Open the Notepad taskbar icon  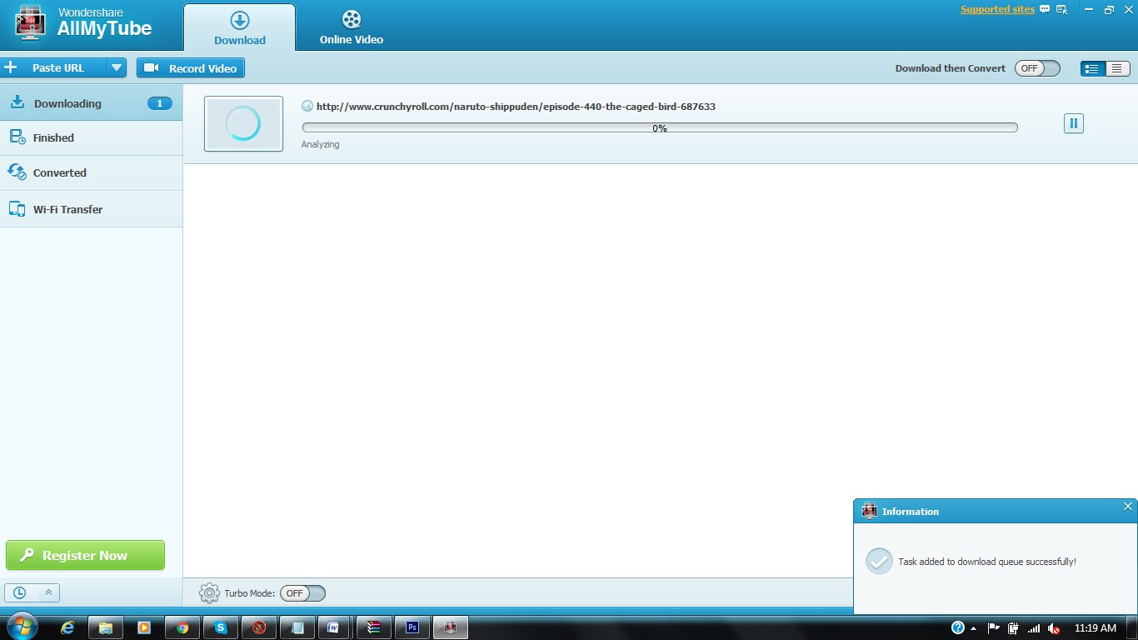click(297, 627)
